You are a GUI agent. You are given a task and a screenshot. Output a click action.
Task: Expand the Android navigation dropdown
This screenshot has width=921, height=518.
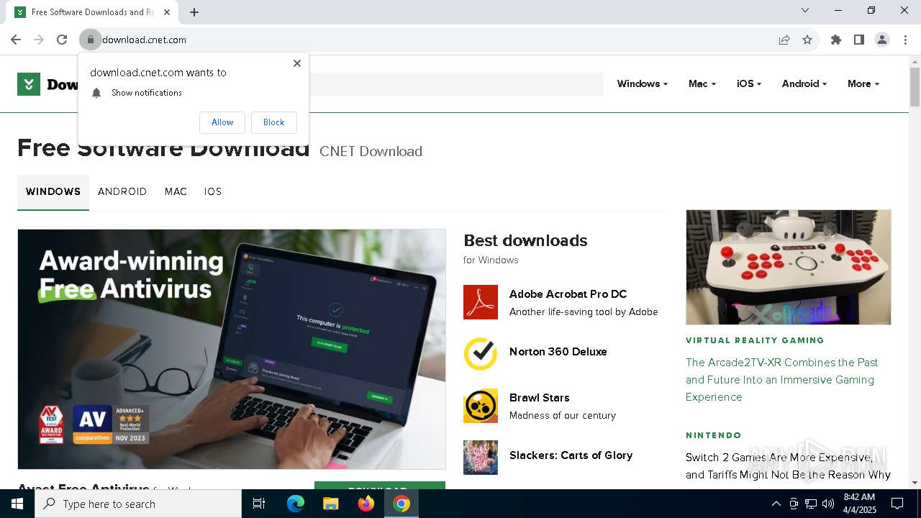[x=804, y=84]
